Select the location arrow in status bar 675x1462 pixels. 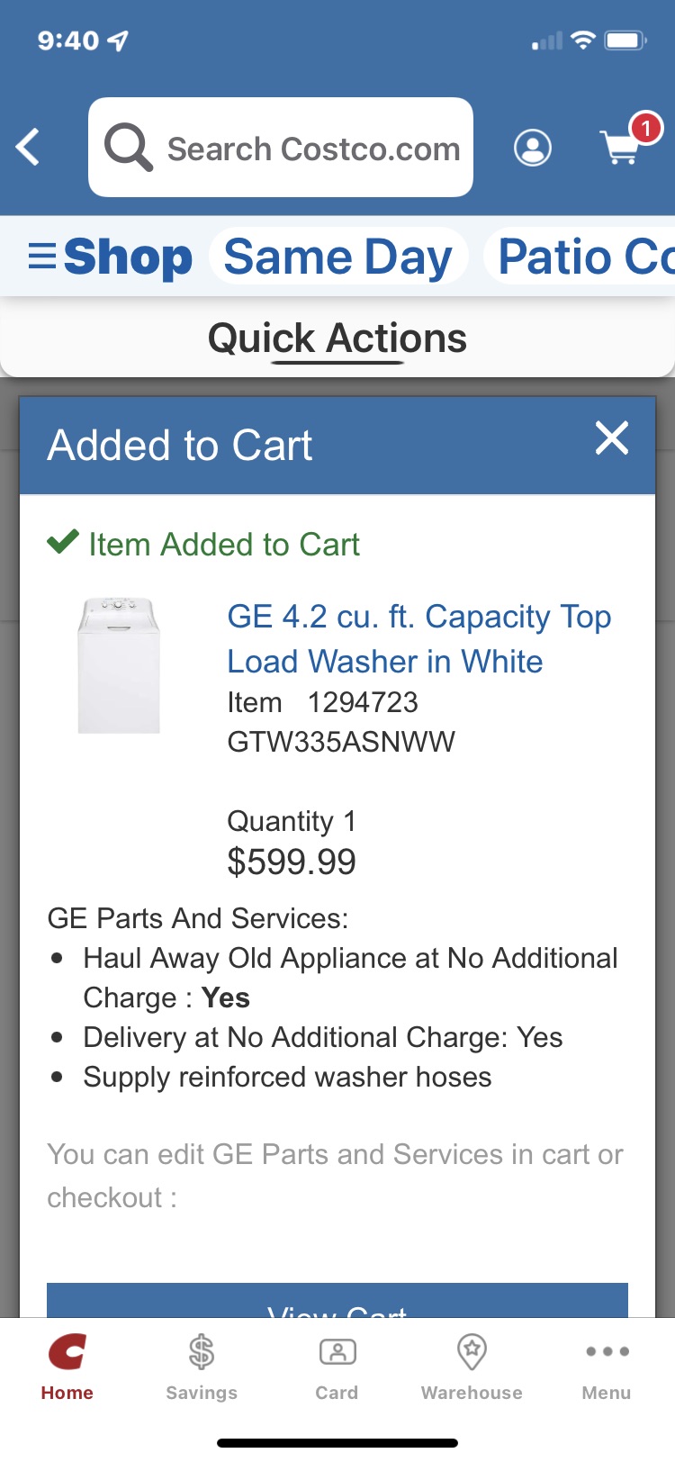tap(118, 40)
